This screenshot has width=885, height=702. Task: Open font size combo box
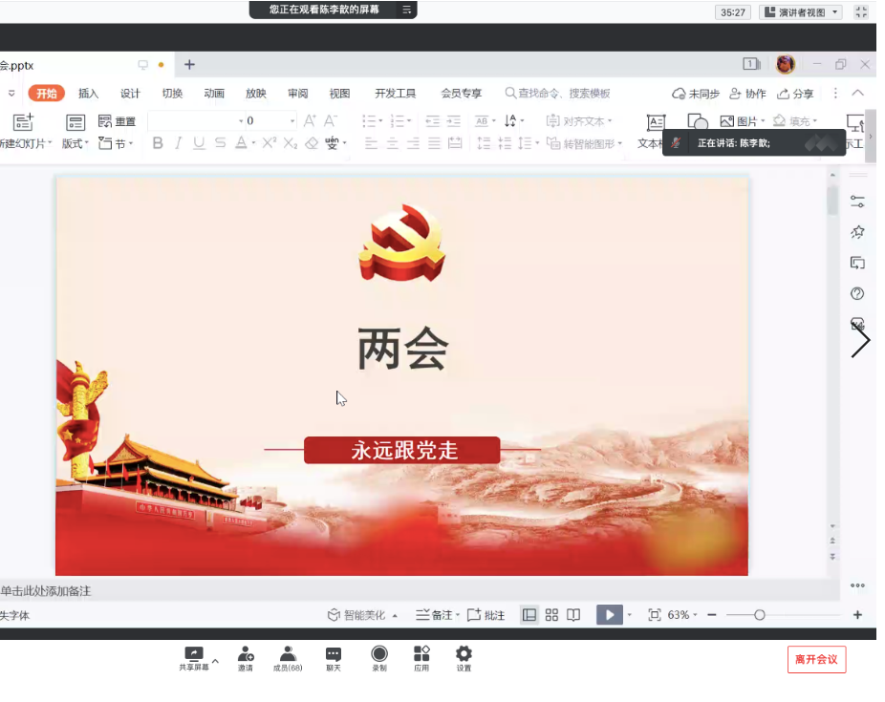(x=270, y=120)
